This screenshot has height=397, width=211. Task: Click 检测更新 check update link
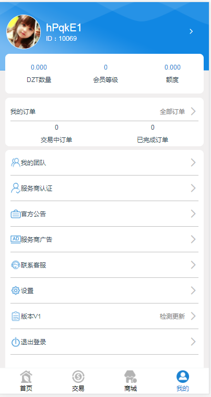172,316
